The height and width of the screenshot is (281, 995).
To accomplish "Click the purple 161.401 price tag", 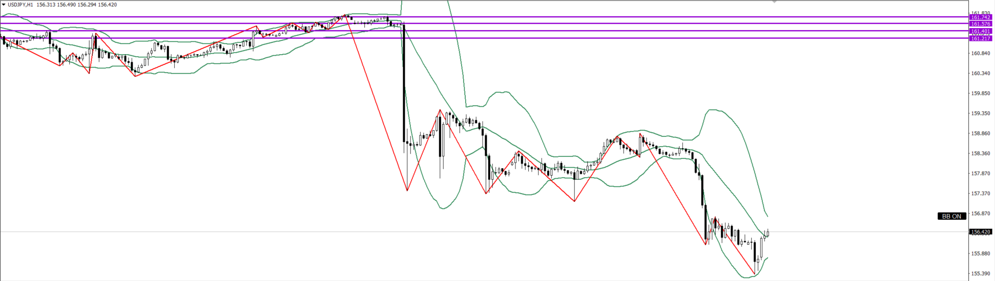I will coord(981,31).
